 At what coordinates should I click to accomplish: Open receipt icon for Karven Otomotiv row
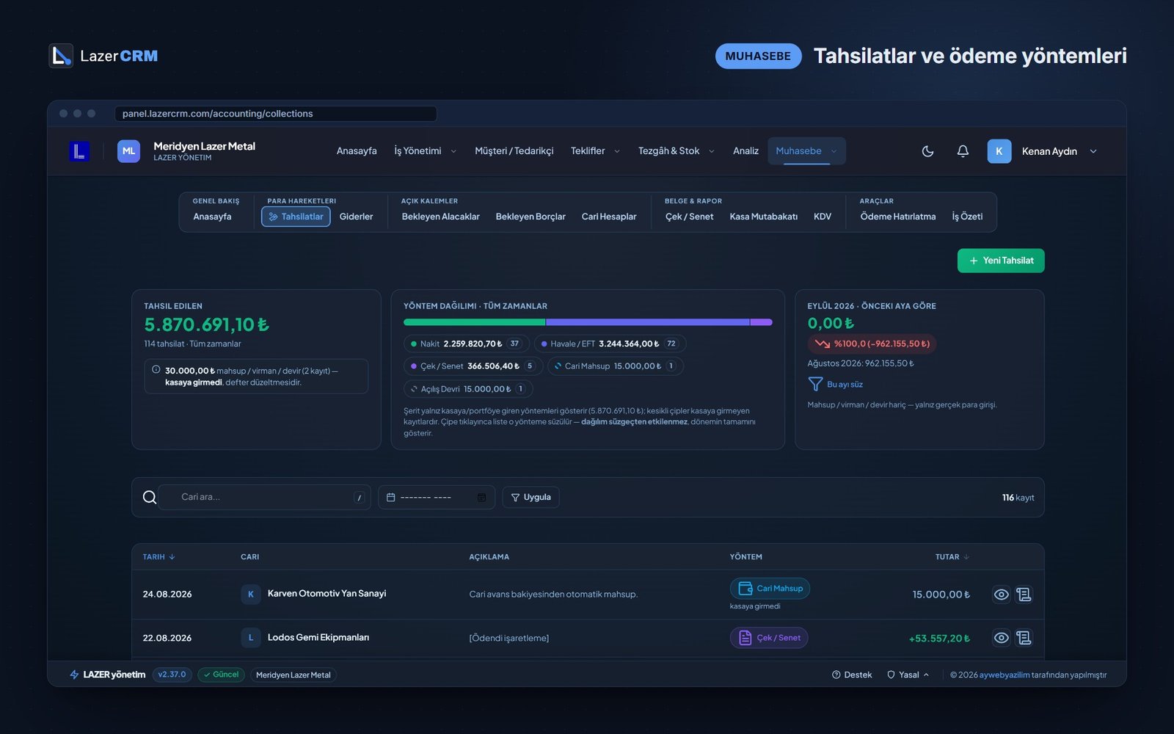click(1024, 595)
